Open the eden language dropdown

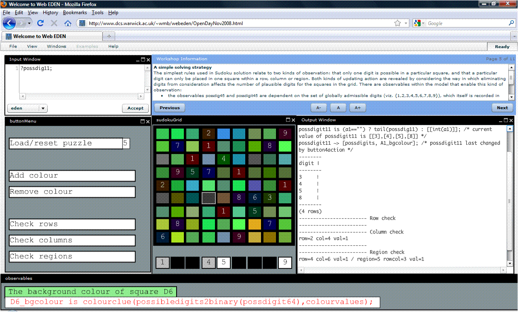pyautogui.click(x=43, y=108)
